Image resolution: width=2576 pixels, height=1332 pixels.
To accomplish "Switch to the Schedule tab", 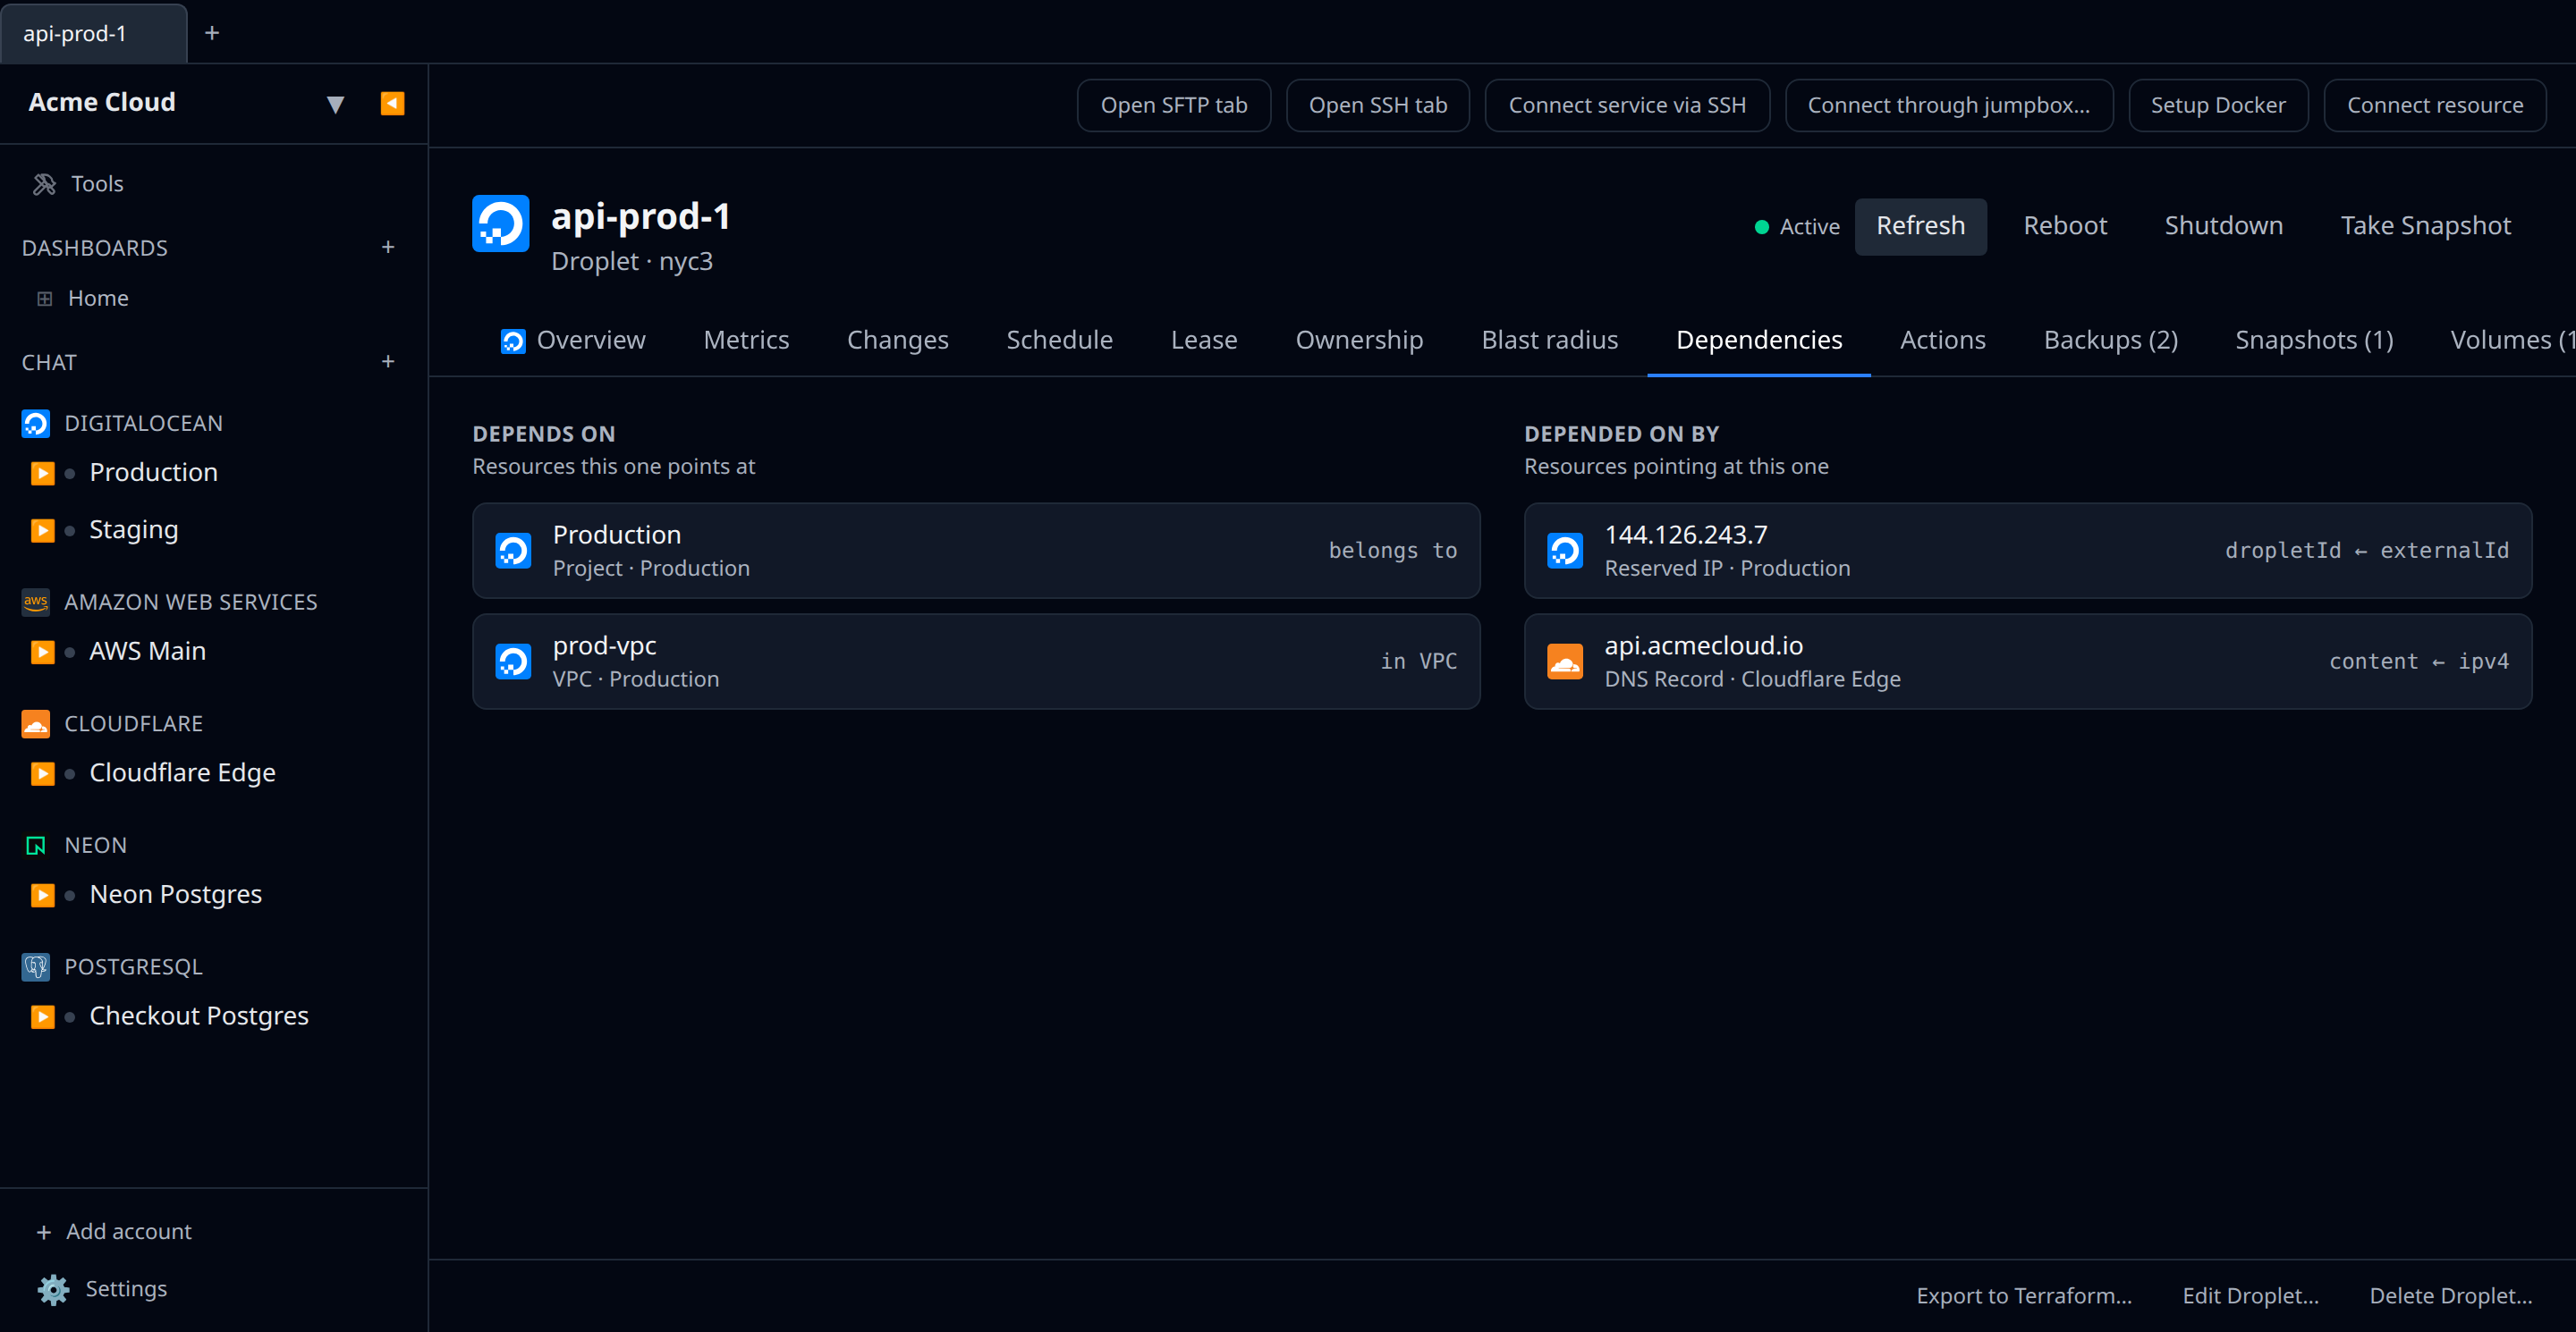I will (x=1059, y=340).
